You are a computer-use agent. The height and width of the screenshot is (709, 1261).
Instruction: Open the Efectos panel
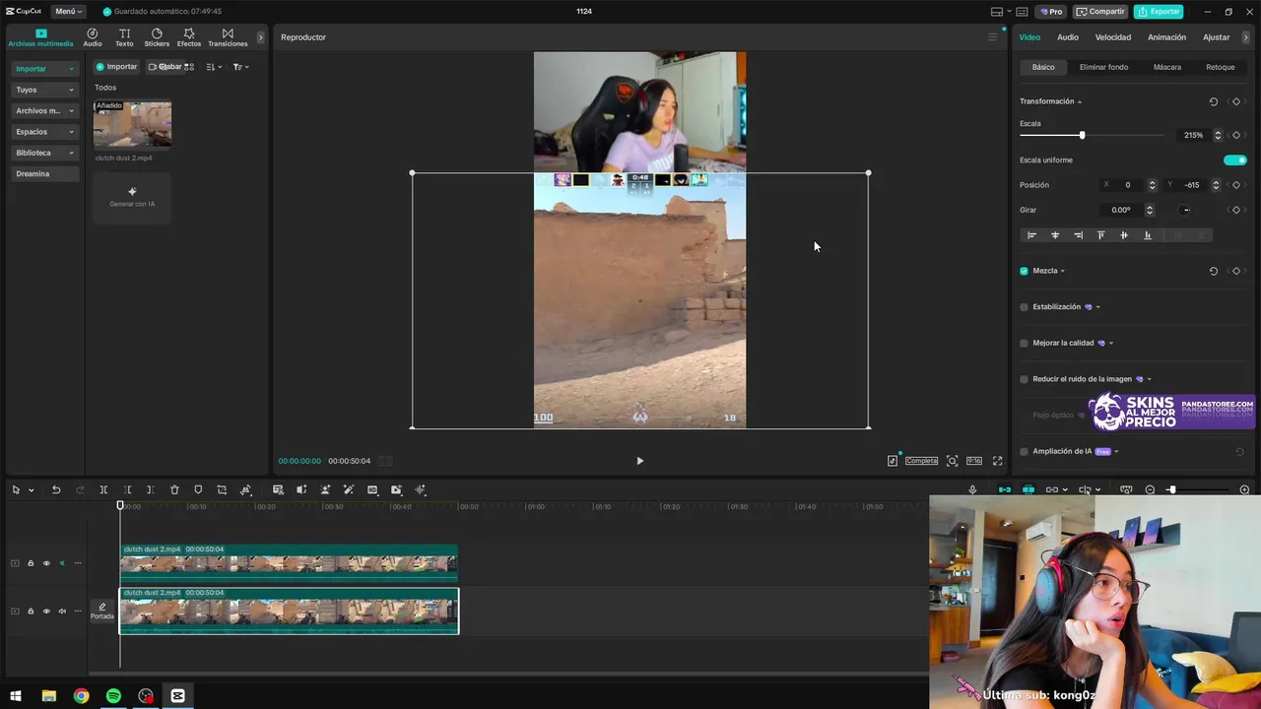click(189, 37)
